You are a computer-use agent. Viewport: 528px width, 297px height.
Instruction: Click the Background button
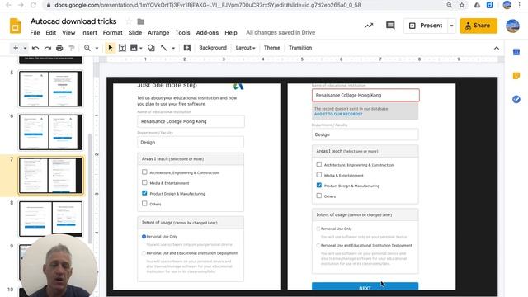click(213, 48)
